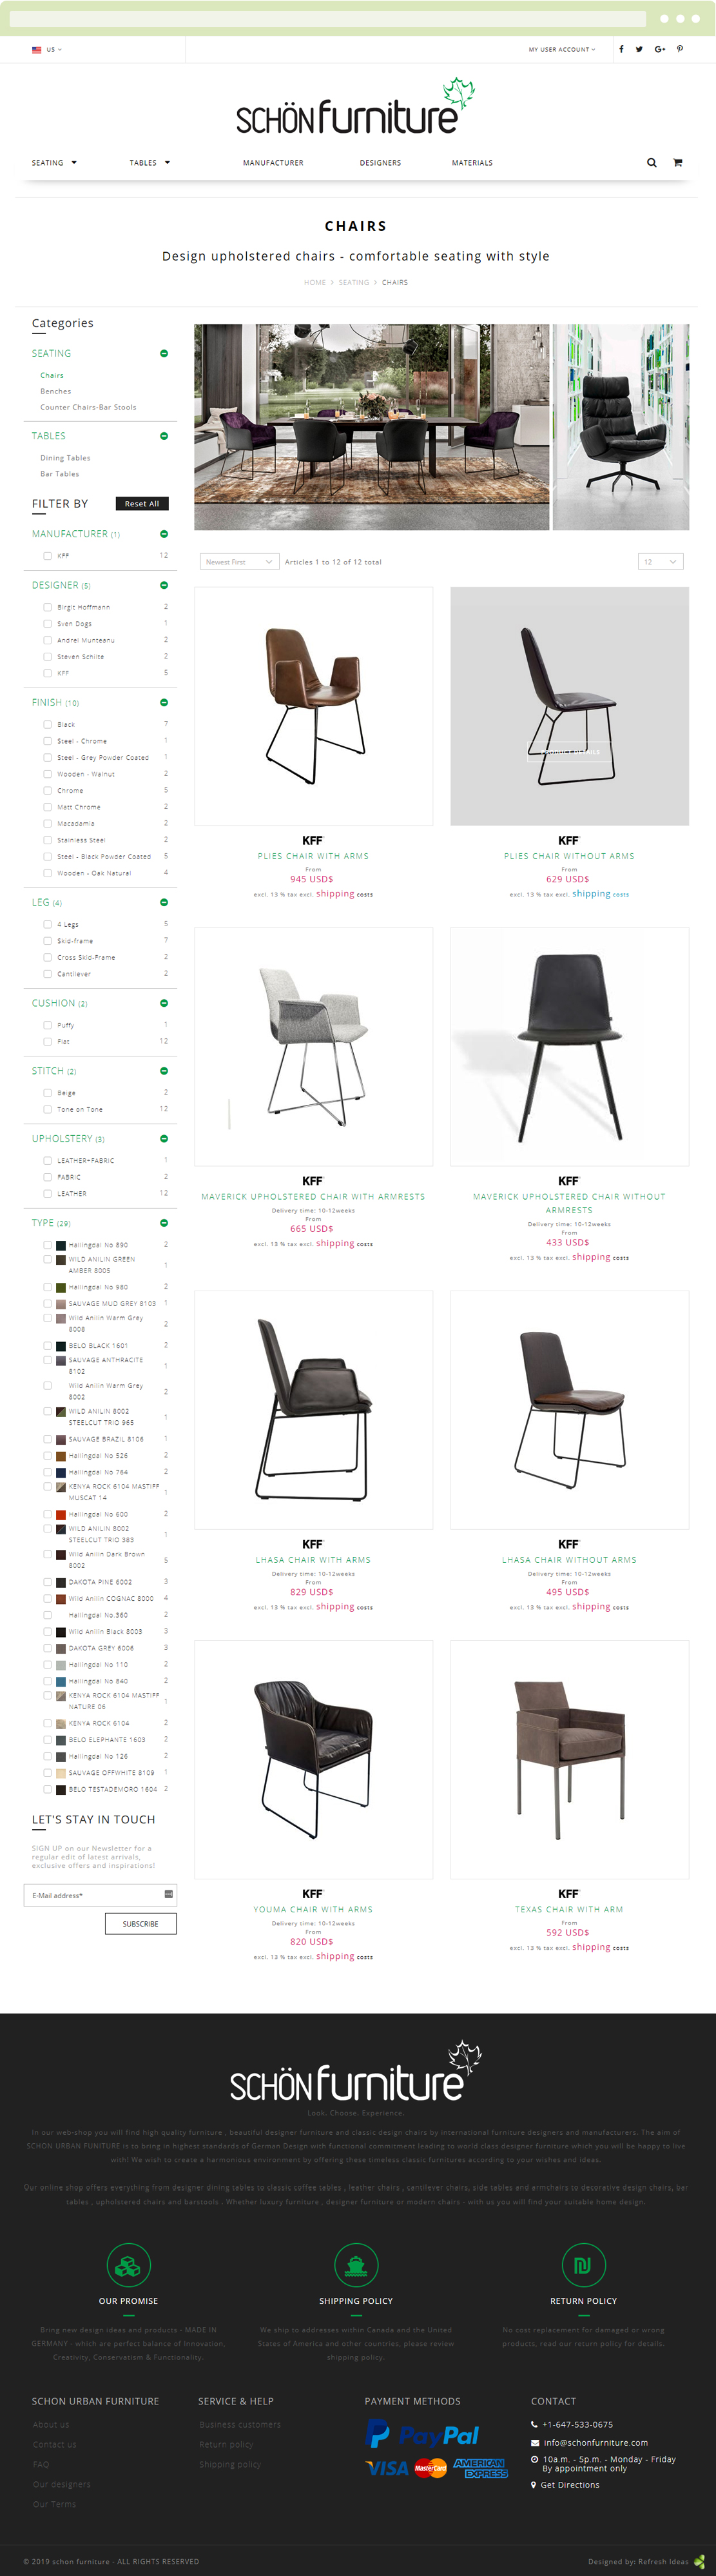
Task: Open the shopping cart icon
Action: 677,162
